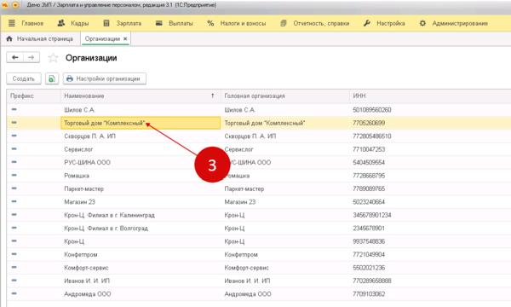Select the Ромашка name cell

coord(141,176)
